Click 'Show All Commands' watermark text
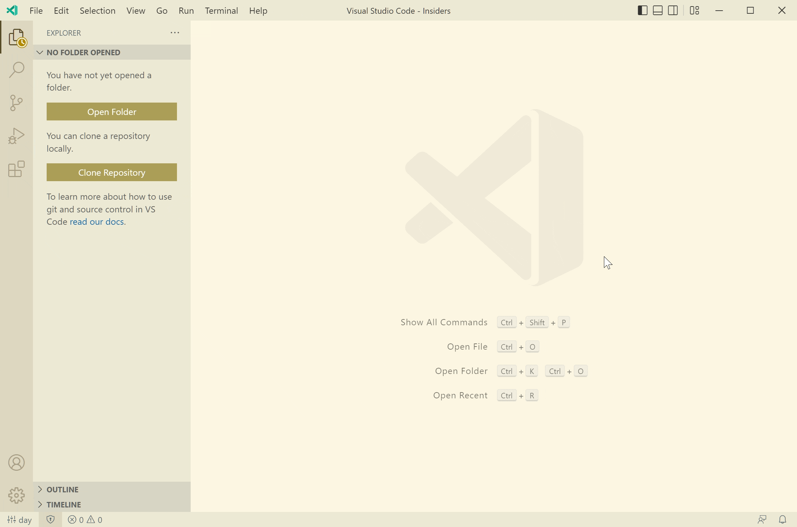797x527 pixels. point(444,322)
